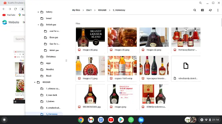Expand the bakery folder
The width and height of the screenshot is (222, 124).
coord(38,12)
